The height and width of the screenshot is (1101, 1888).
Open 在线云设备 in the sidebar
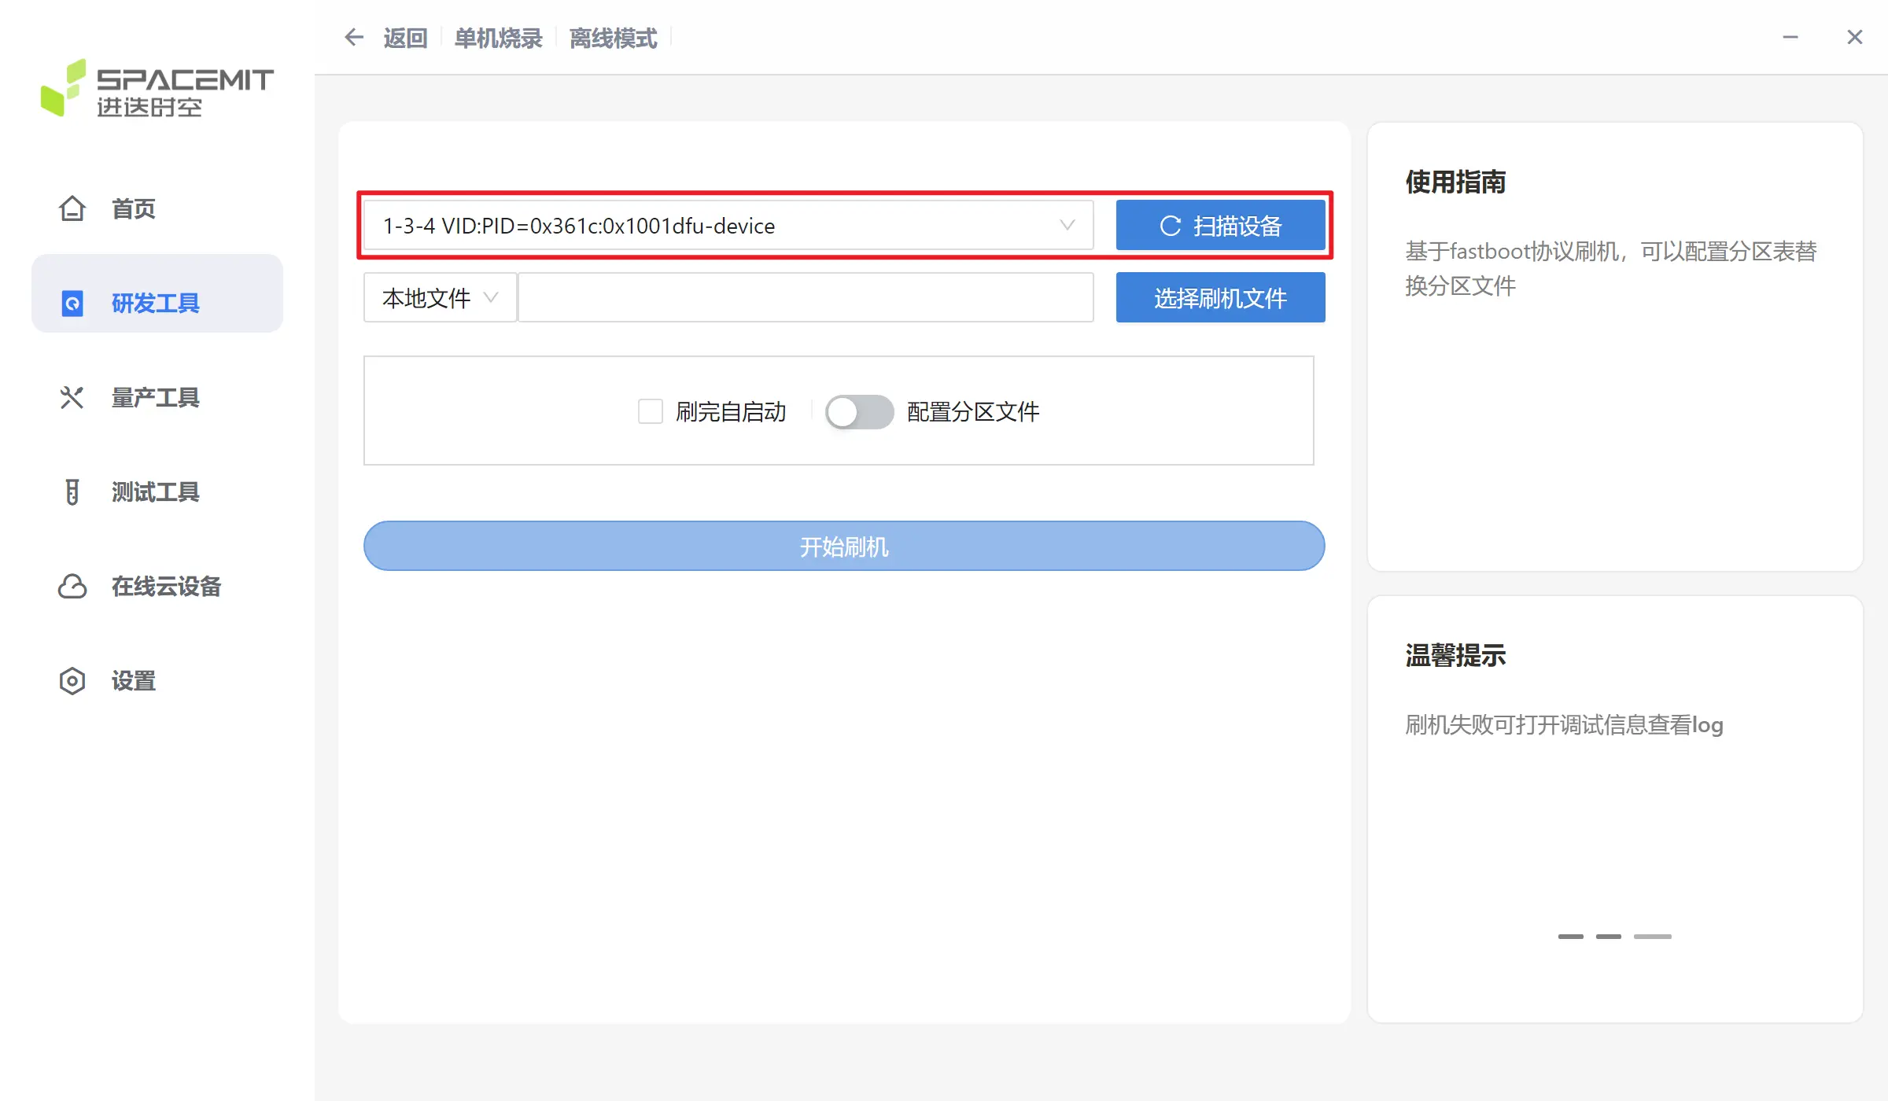pos(157,586)
